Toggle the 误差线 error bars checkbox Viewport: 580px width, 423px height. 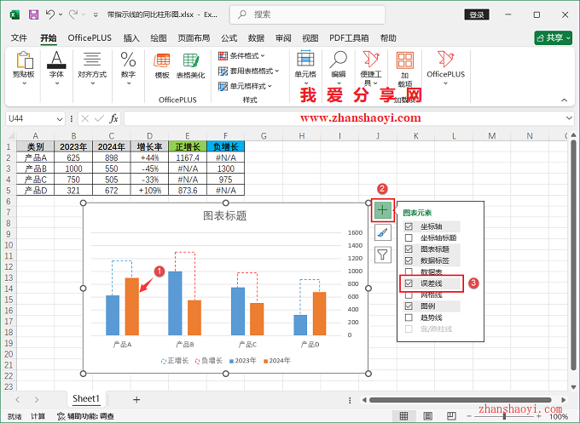(x=409, y=283)
